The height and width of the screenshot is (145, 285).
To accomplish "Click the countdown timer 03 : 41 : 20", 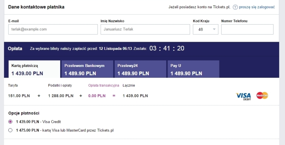I will click(x=167, y=48).
